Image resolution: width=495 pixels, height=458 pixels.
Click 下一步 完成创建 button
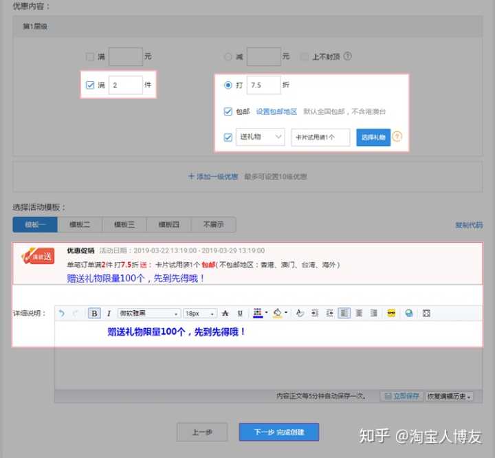pyautogui.click(x=278, y=432)
